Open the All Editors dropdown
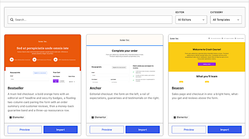The image size is (249, 139). click(x=191, y=19)
